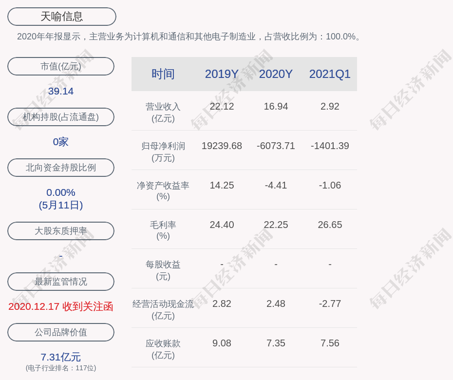453x380 pixels.
Task: Select the 市值(亿元) label button
Action: click(x=61, y=66)
